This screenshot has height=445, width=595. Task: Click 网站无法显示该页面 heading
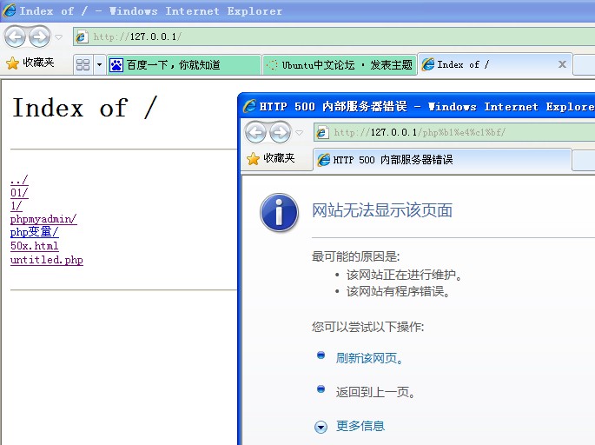click(x=382, y=210)
